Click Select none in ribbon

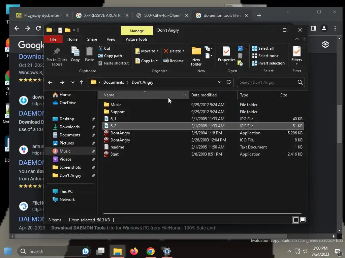pos(265,56)
